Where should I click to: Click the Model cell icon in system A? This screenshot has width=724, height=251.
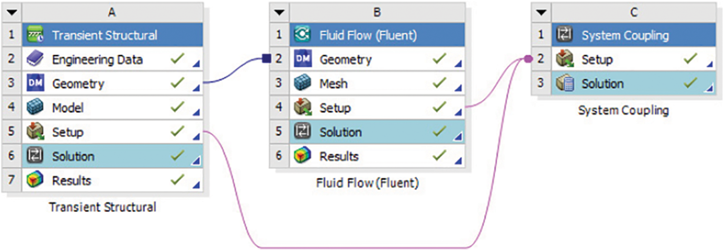pos(36,108)
